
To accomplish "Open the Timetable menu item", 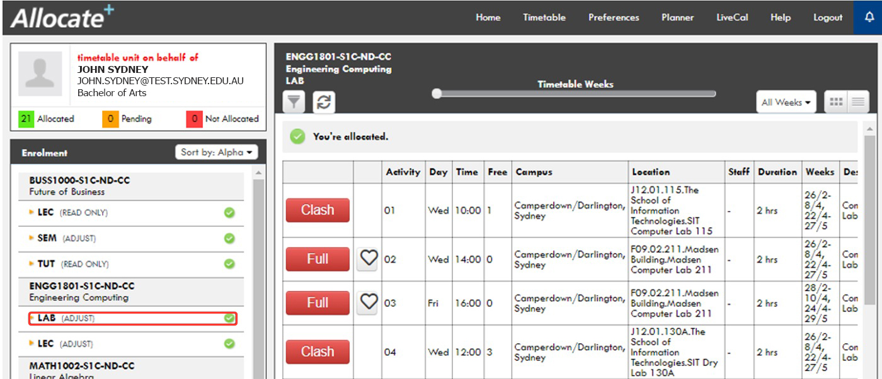I will point(544,17).
